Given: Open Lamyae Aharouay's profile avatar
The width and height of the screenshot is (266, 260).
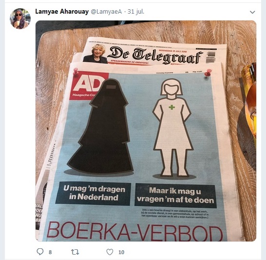Looking at the screenshot, I should point(20,19).
